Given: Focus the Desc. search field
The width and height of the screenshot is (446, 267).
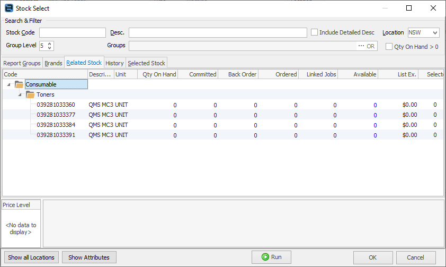Looking at the screenshot, I should click(x=218, y=32).
